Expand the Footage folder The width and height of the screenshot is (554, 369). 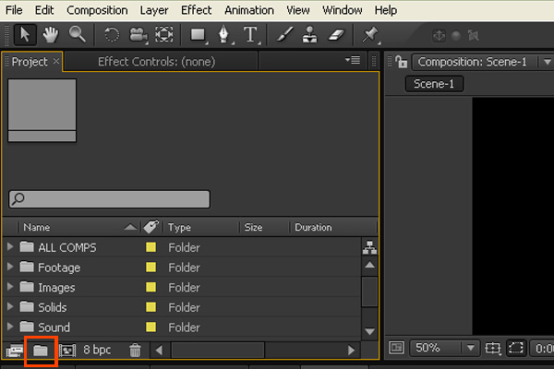10,267
